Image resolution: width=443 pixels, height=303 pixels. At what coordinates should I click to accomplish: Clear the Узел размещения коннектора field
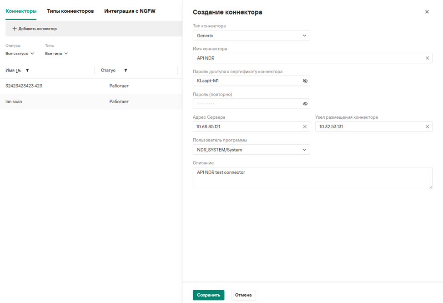coord(427,126)
